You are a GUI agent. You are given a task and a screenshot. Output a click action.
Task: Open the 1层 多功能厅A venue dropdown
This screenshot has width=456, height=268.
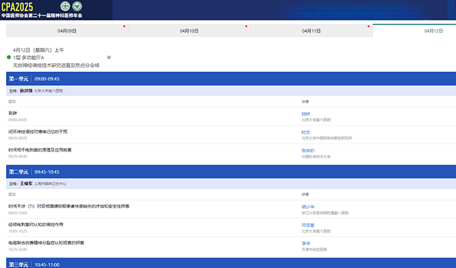29,58
